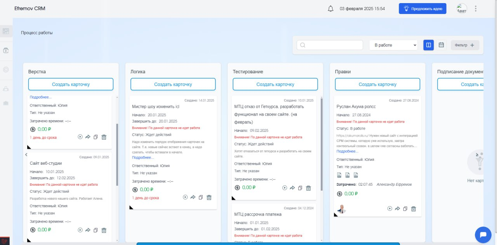Copy the 'Сайт веб-студии' card
This screenshot has width=497, height=245.
coord(96,230)
